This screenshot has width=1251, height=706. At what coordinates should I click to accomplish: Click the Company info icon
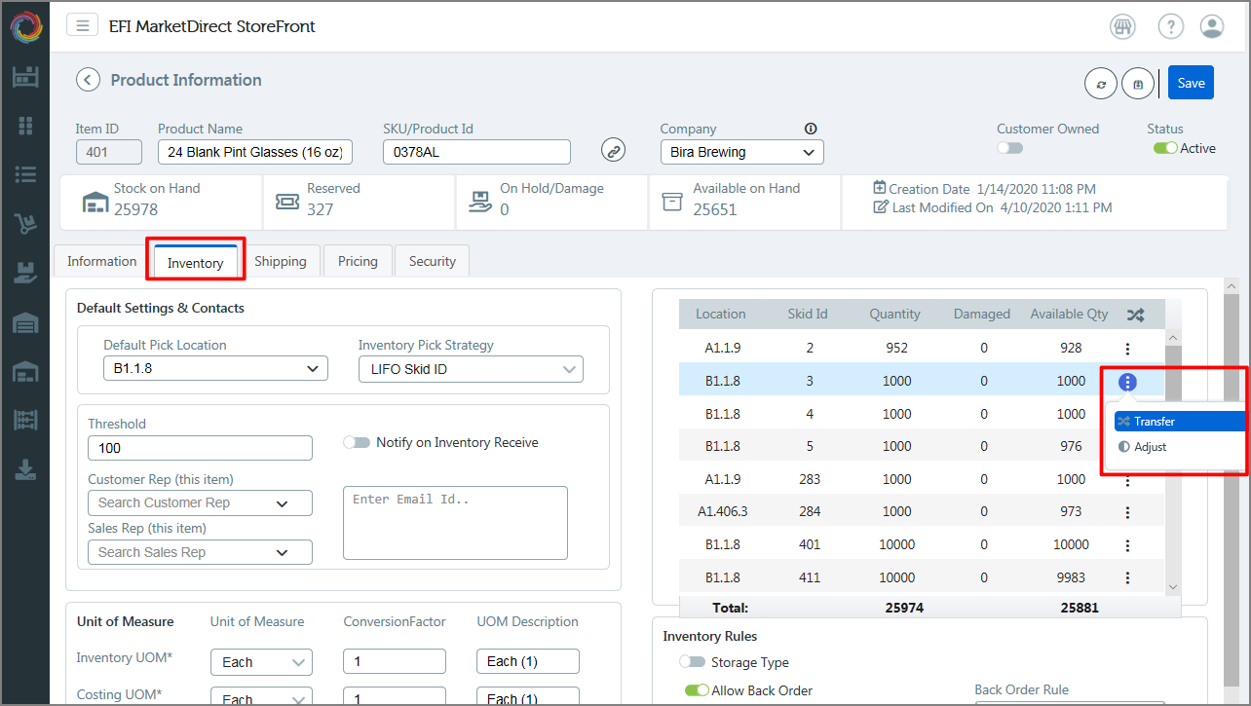[811, 129]
